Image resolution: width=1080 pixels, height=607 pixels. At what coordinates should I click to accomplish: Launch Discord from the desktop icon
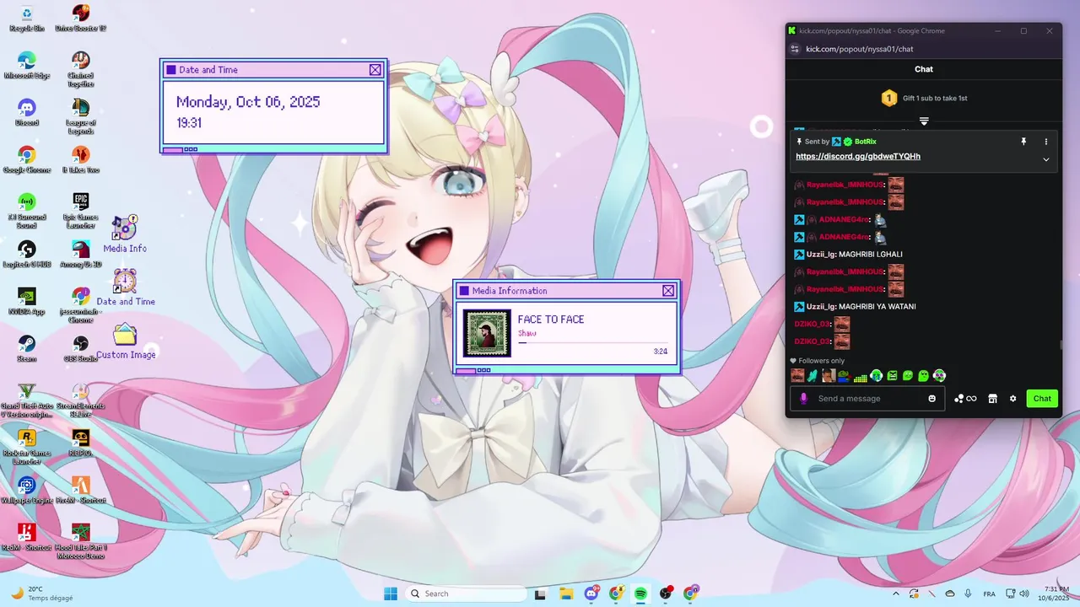click(27, 112)
